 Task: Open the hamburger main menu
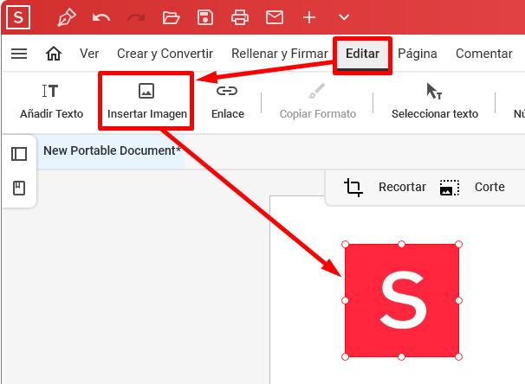point(19,54)
